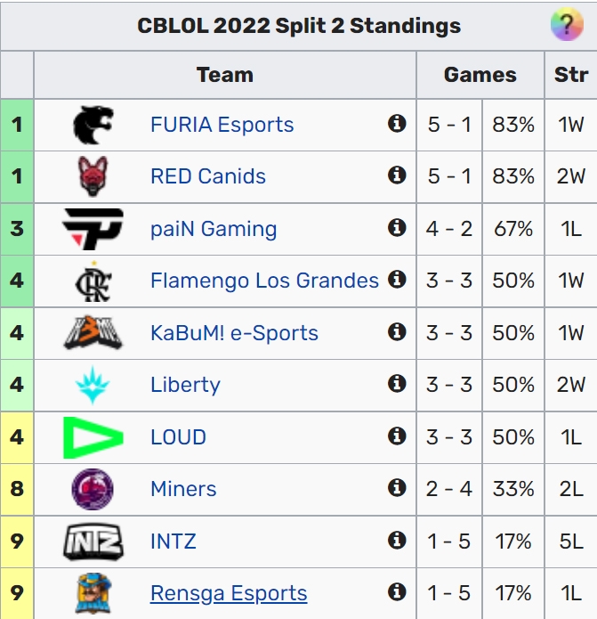
Task: Click the LOUD row info icon
Action: pos(397,436)
